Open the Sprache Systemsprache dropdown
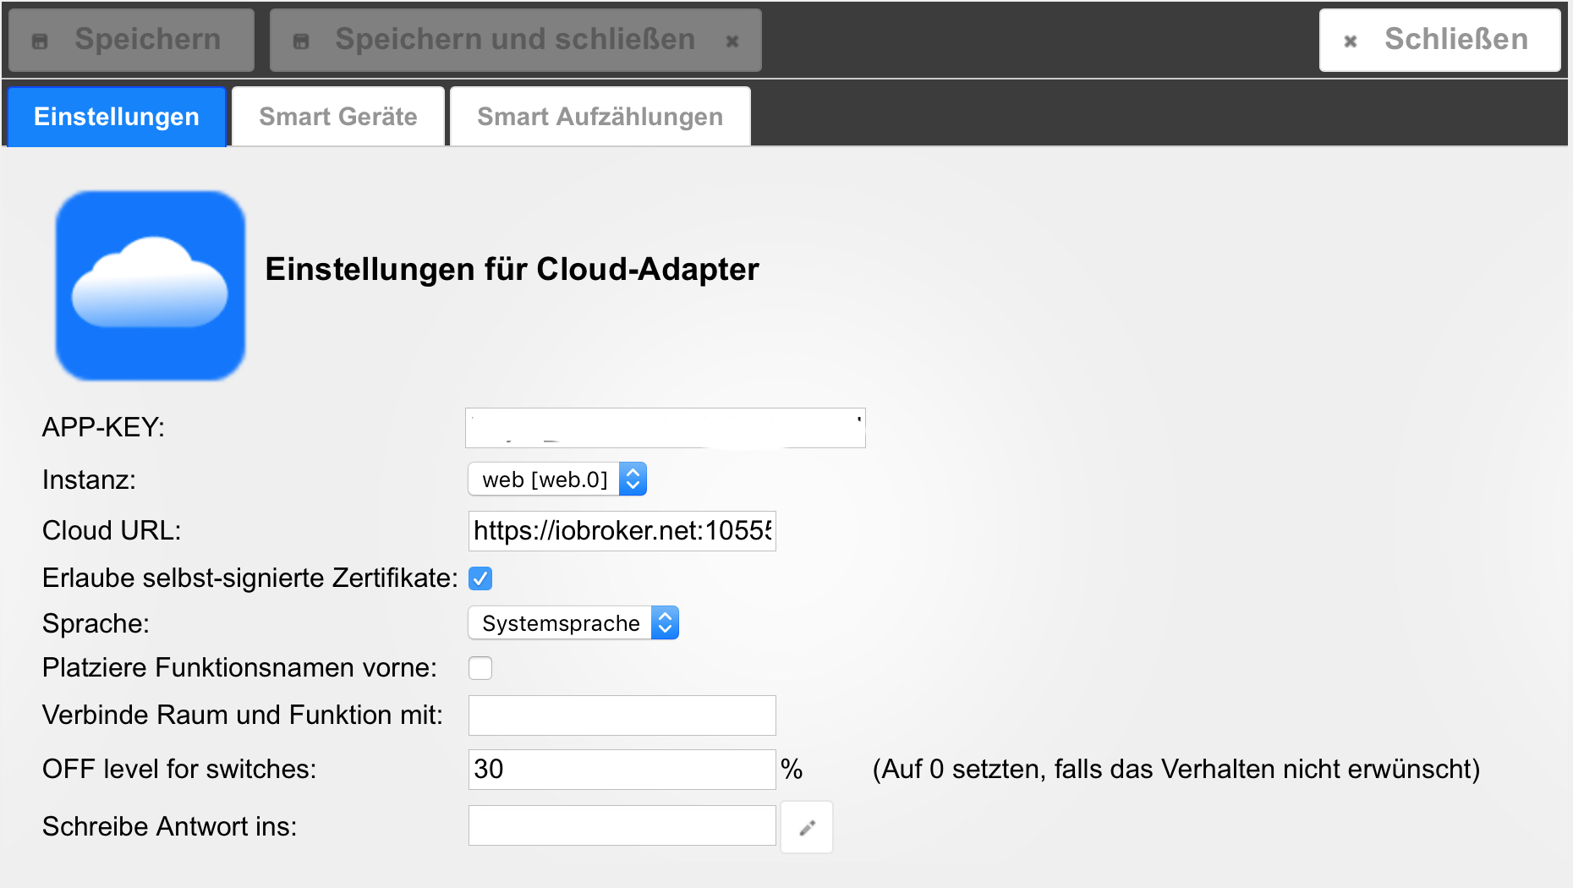The width and height of the screenshot is (1573, 888). [573, 623]
